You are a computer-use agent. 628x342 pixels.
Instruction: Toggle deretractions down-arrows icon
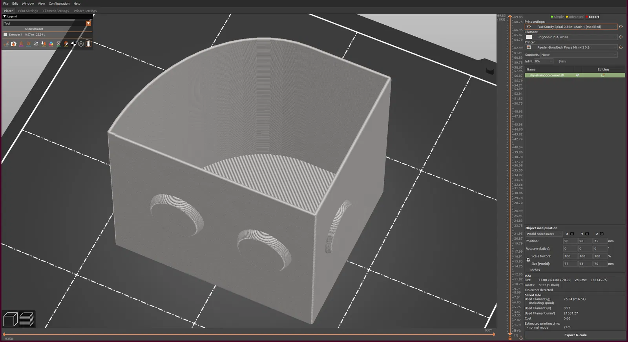tap(29, 44)
